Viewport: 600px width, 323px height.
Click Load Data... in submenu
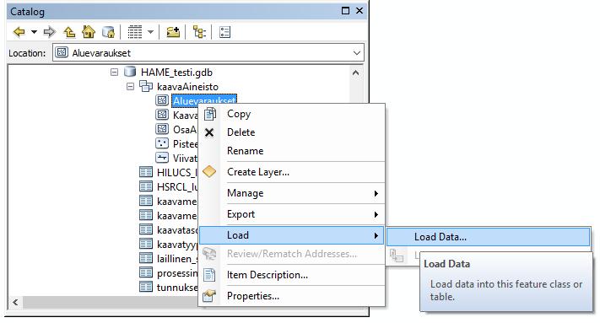click(489, 237)
